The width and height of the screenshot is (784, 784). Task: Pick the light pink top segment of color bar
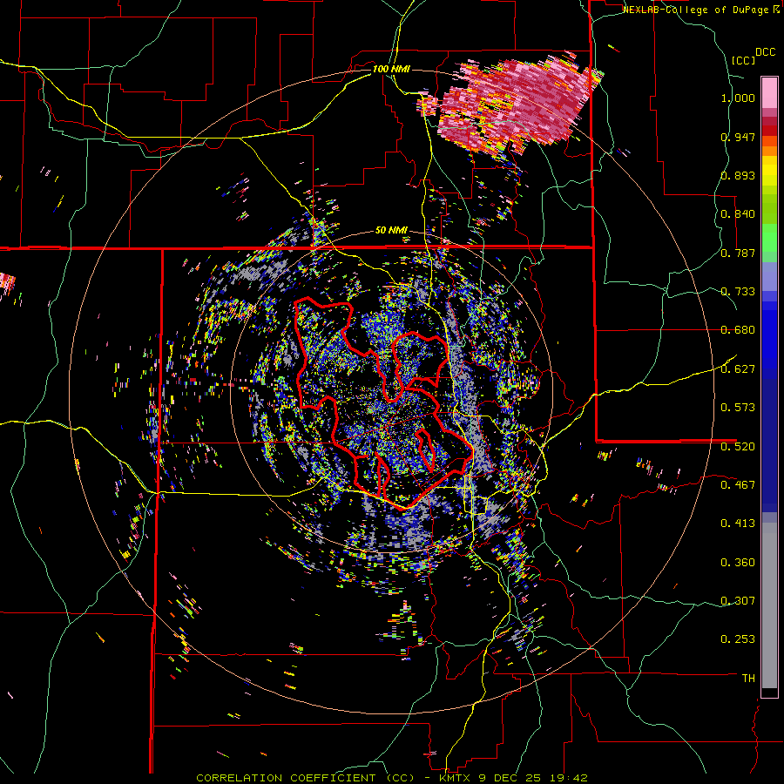tap(769, 92)
